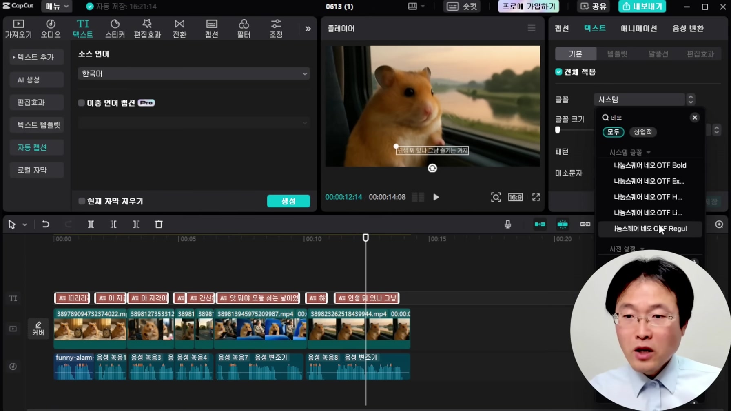Click the 공유 share button
Viewport: 731px width, 411px height.
[x=594, y=7]
